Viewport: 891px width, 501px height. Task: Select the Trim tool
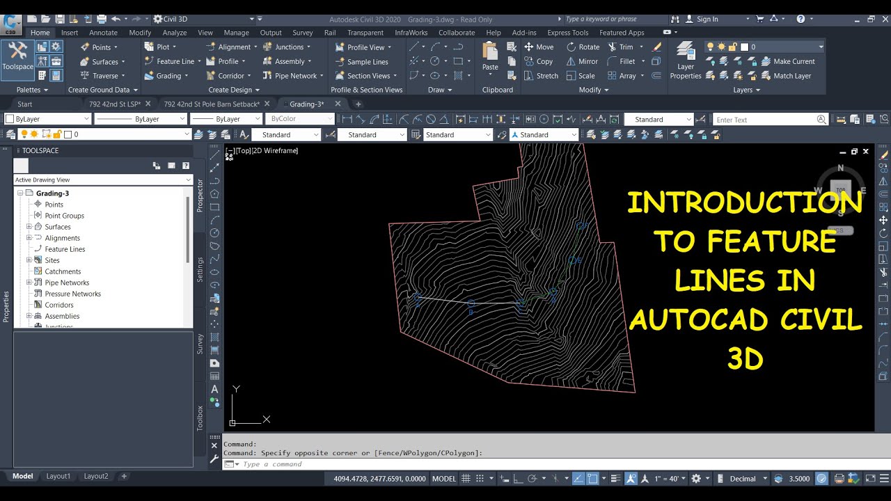click(x=620, y=47)
